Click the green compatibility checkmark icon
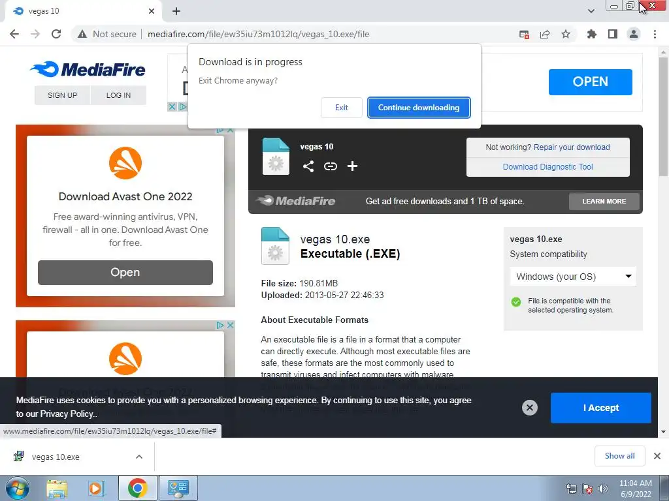The height and width of the screenshot is (501, 669). [x=516, y=302]
